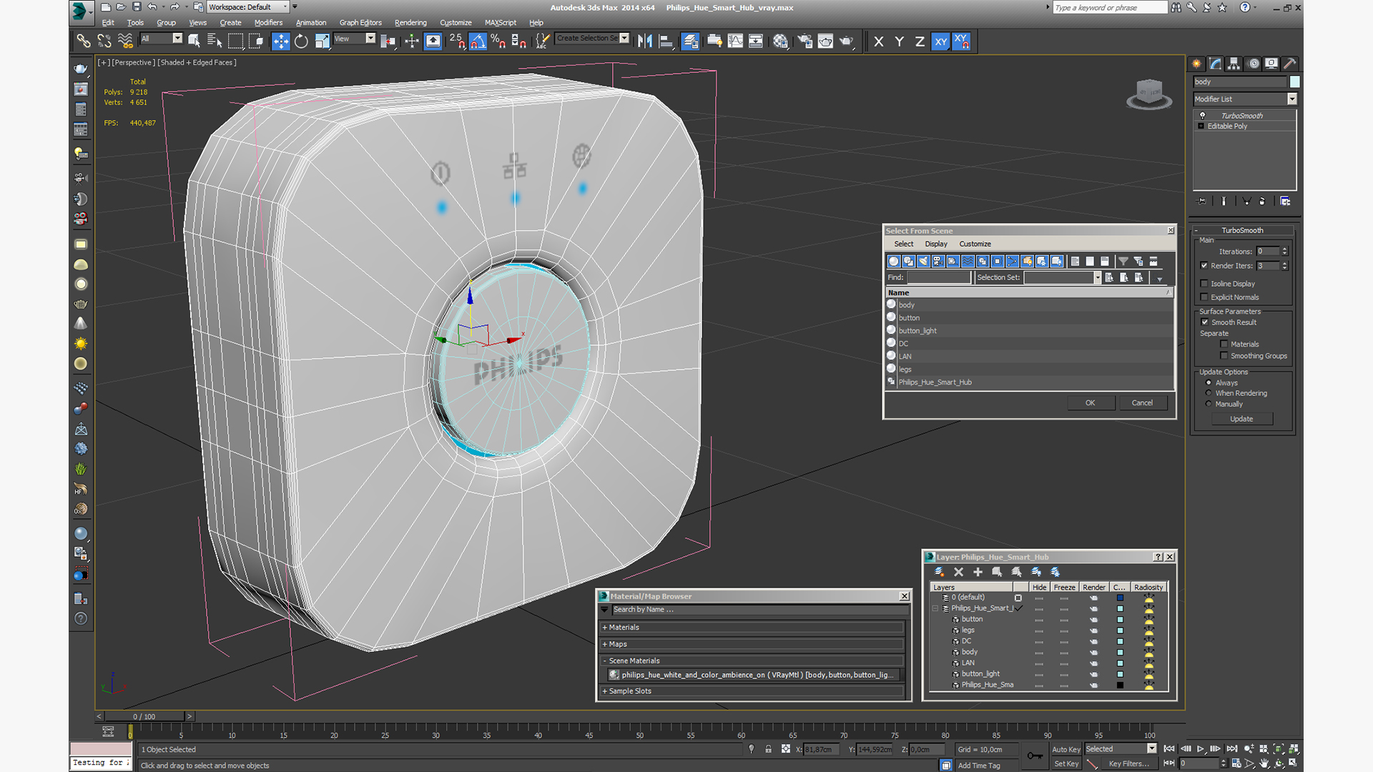The image size is (1373, 772).
Task: Click Cancel in Select From Scene dialog
Action: (x=1142, y=403)
